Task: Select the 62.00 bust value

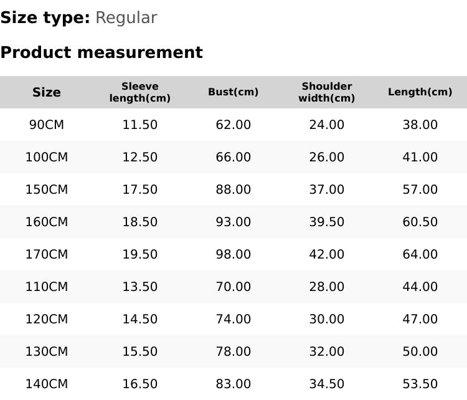Action: pos(233,125)
